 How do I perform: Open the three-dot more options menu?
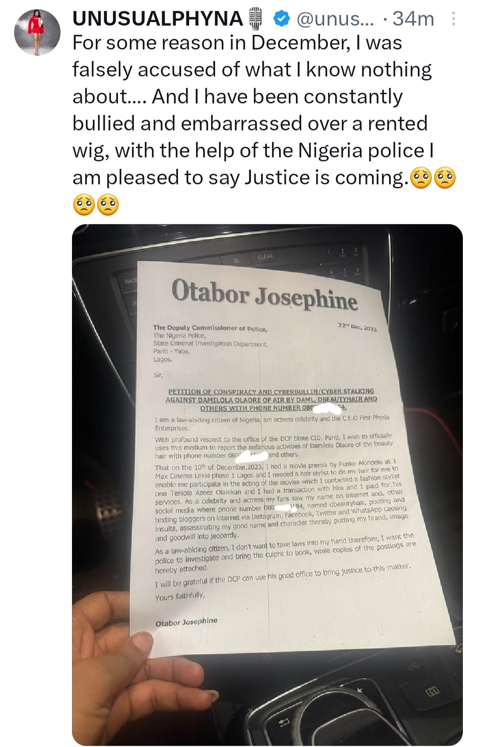coord(453,19)
